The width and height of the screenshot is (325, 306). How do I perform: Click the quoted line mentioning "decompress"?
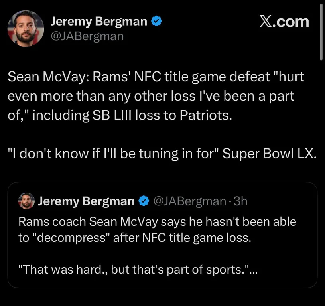pyautogui.click(x=135, y=238)
